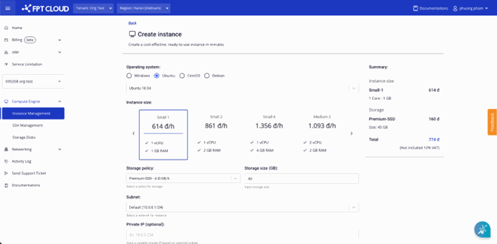The width and height of the screenshot is (497, 244).
Task: Select the CentOS operating system radio
Action: click(x=182, y=75)
